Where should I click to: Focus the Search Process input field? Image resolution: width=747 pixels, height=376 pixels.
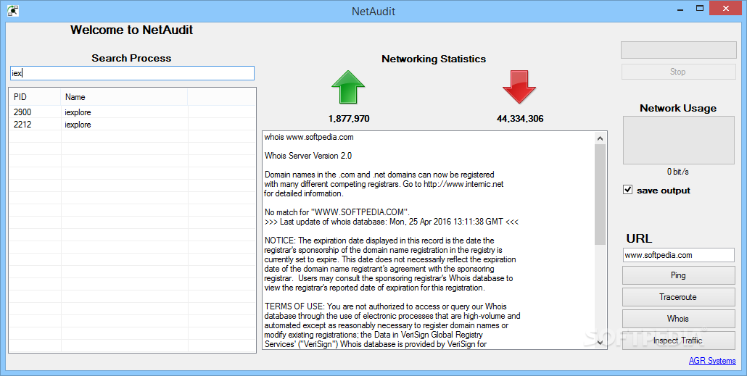click(x=132, y=73)
